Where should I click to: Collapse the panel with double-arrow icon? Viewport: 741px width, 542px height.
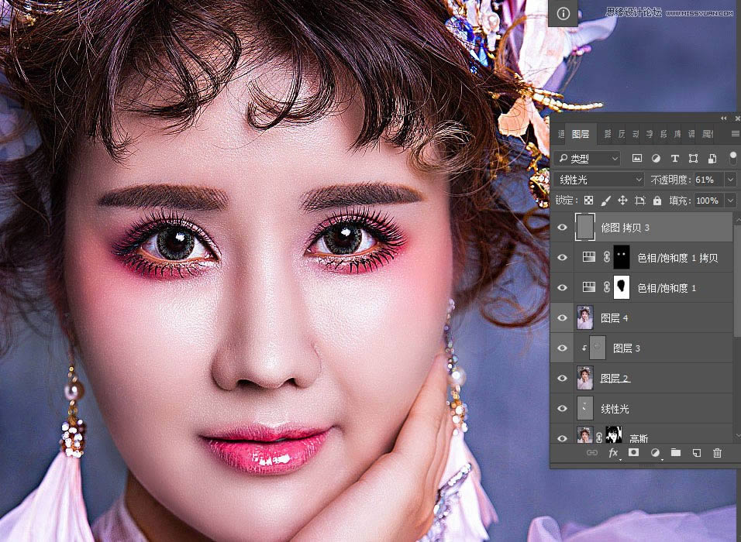[723, 118]
